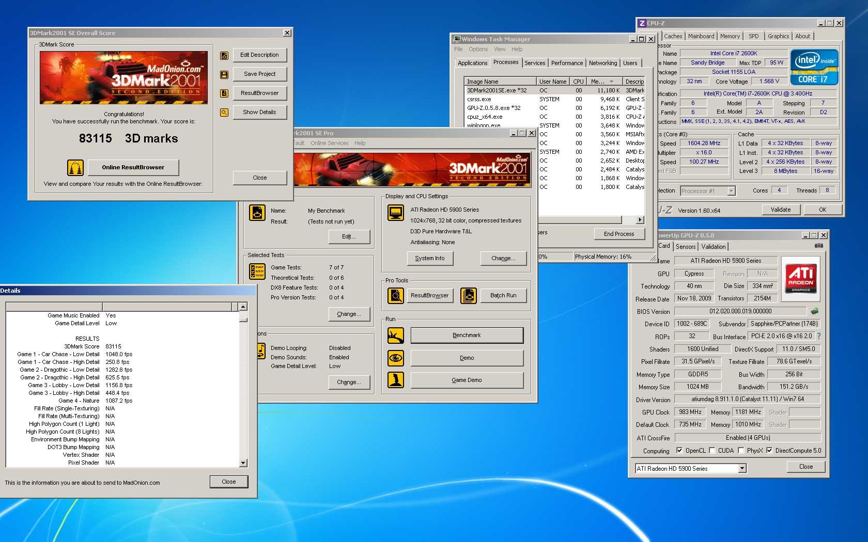Click the Save Project button
The image size is (868, 542).
click(259, 74)
